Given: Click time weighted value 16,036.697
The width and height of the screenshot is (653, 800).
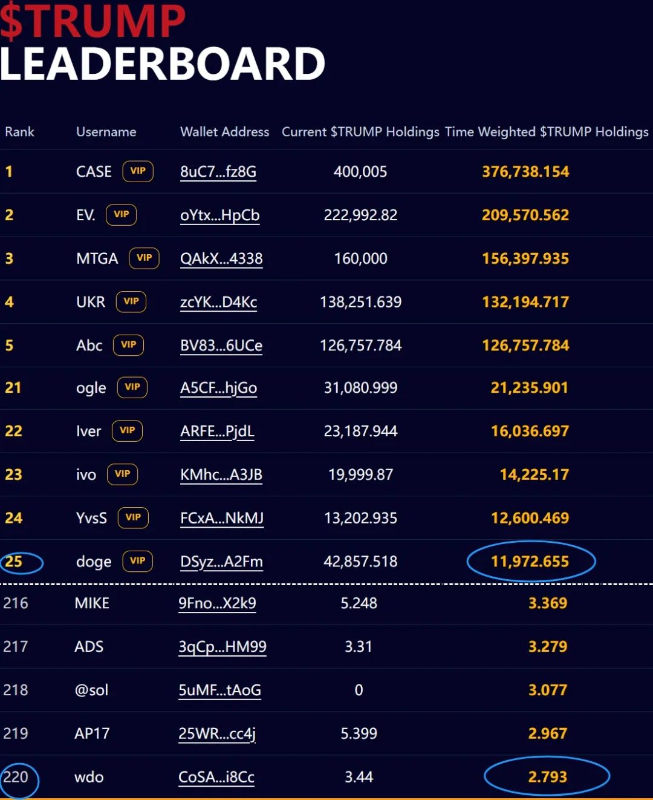Looking at the screenshot, I should point(530,431).
